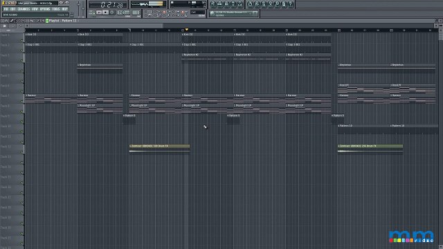Click the undo history icon in toolbar

(250, 4)
